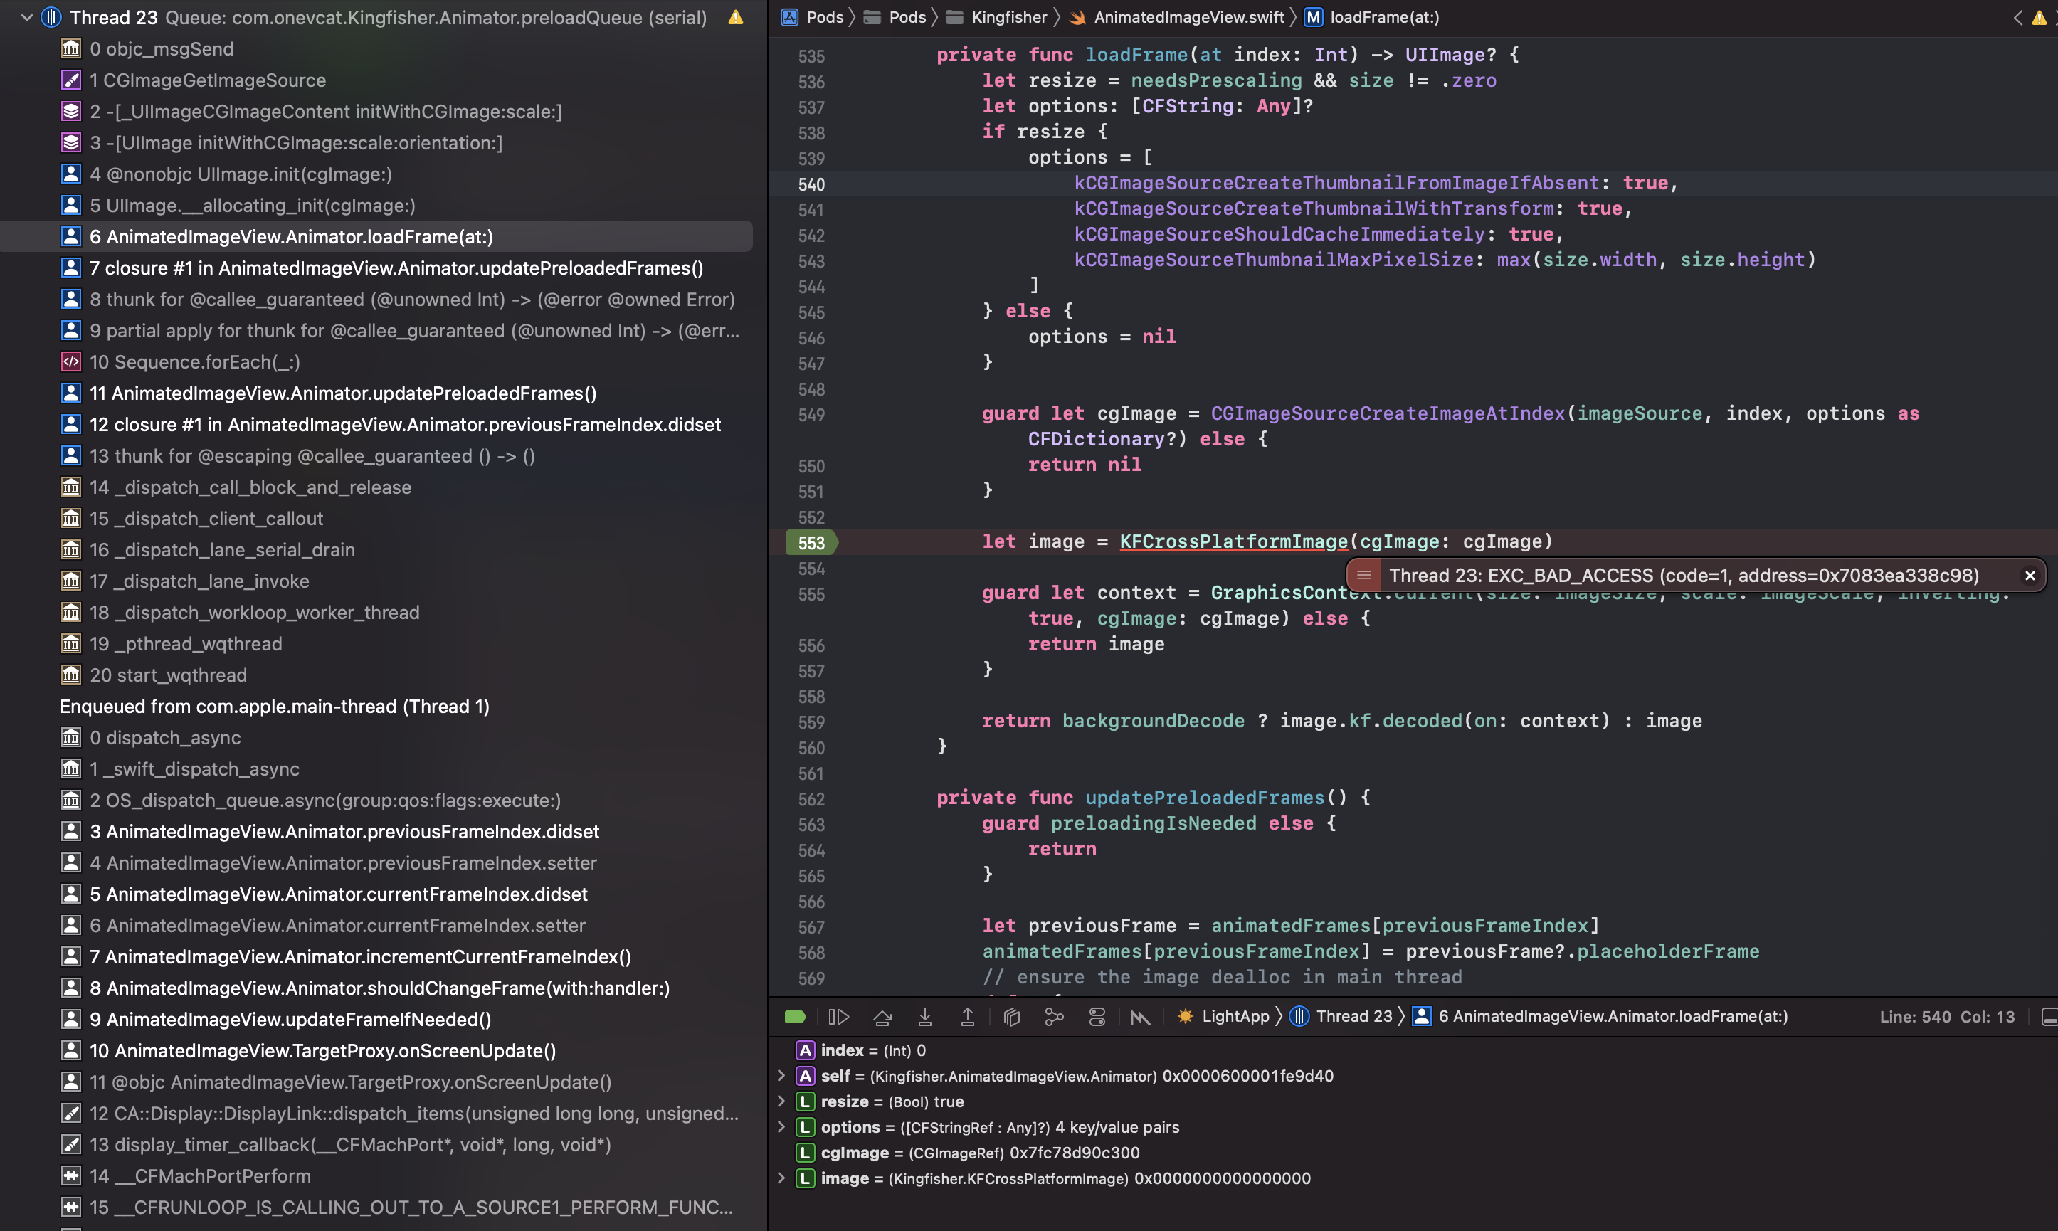Add a breakpoint on line 540 gutter

pyautogui.click(x=811, y=184)
